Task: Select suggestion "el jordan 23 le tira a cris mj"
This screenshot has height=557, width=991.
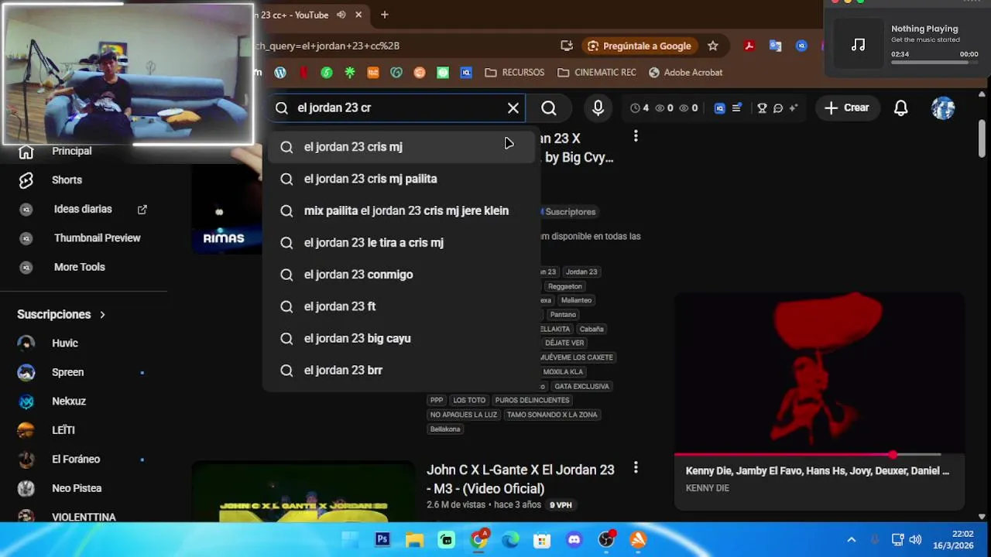Action: click(x=400, y=243)
